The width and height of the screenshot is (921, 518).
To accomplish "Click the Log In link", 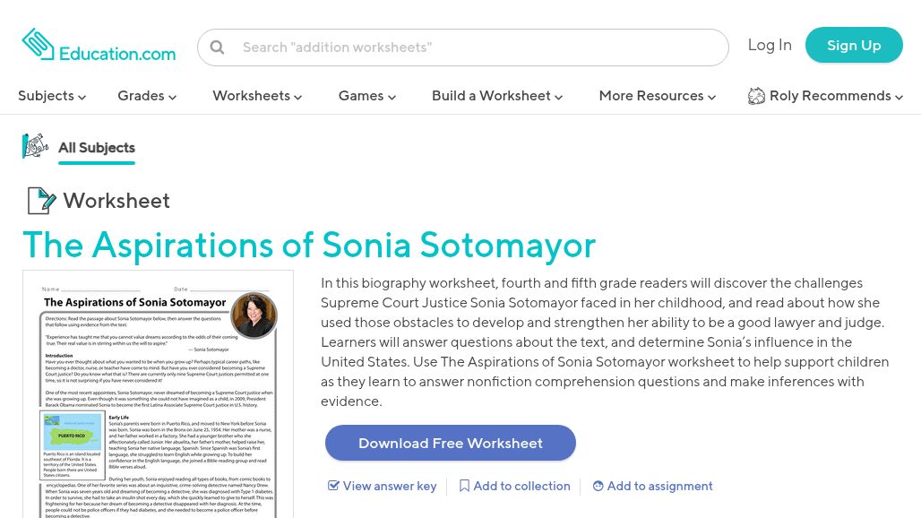I will click(x=770, y=45).
